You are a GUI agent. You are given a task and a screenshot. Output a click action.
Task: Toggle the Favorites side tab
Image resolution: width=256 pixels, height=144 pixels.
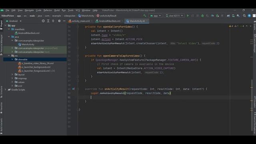pyautogui.click(x=2, y=108)
